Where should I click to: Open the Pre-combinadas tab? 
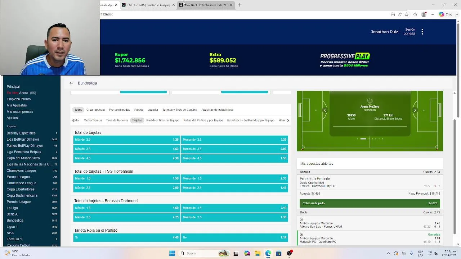pos(119,110)
